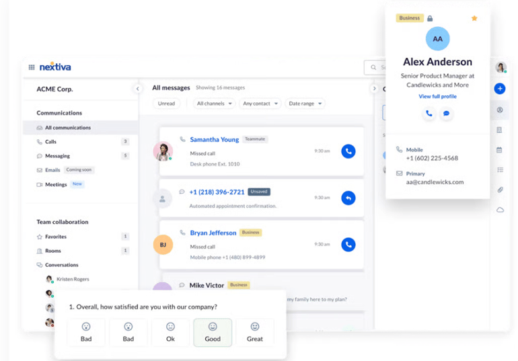Open the All channels dropdown

point(214,104)
